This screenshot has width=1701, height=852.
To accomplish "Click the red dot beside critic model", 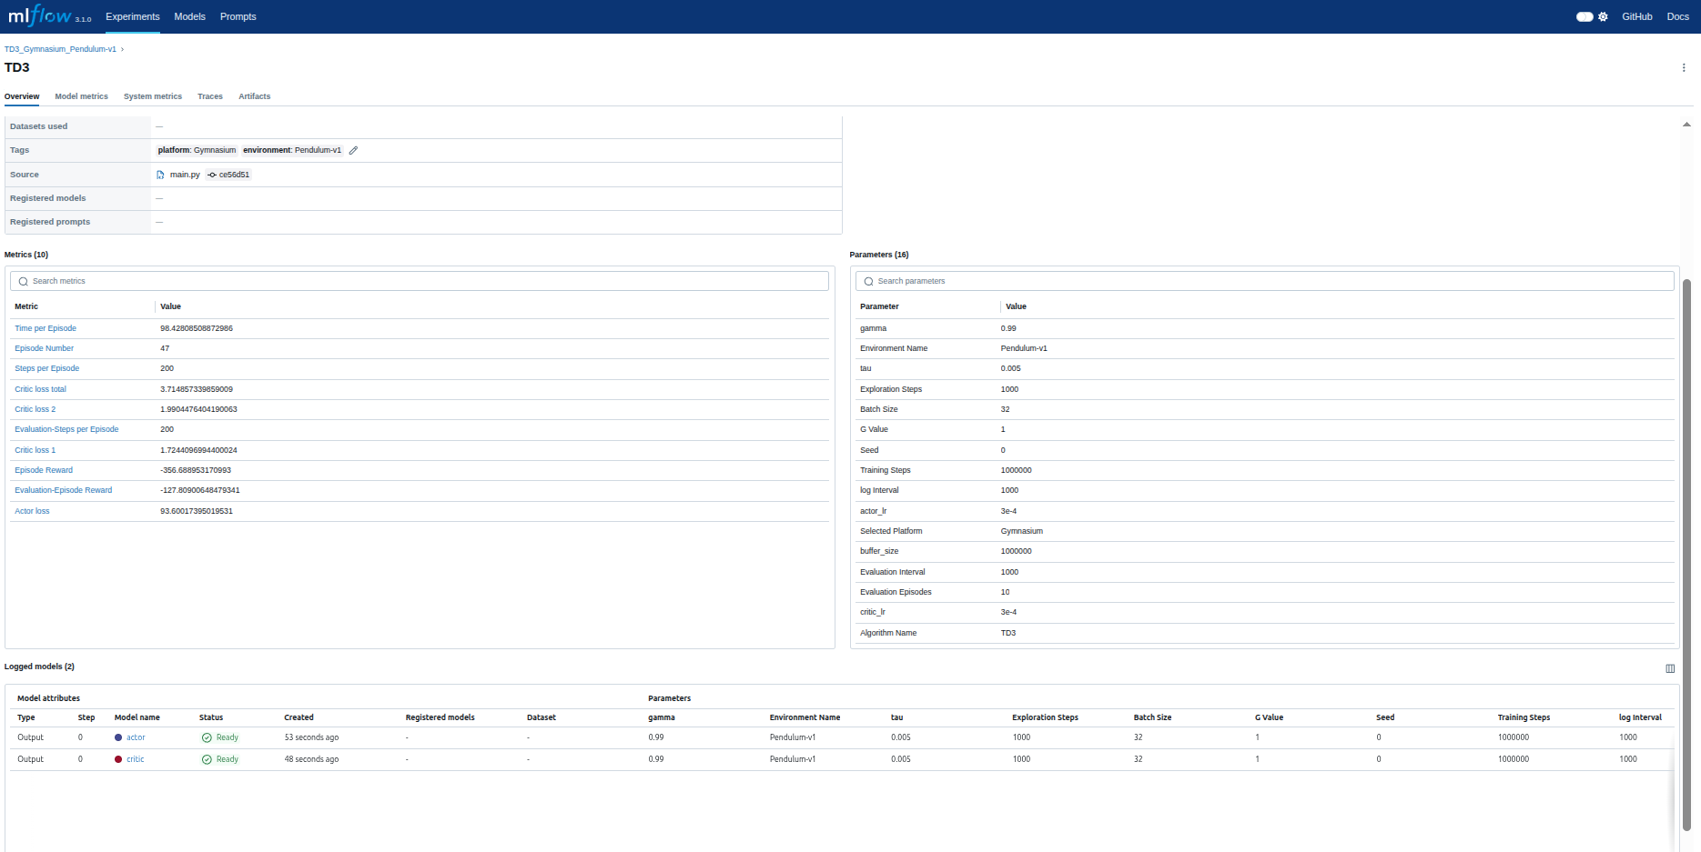I will pyautogui.click(x=118, y=759).
